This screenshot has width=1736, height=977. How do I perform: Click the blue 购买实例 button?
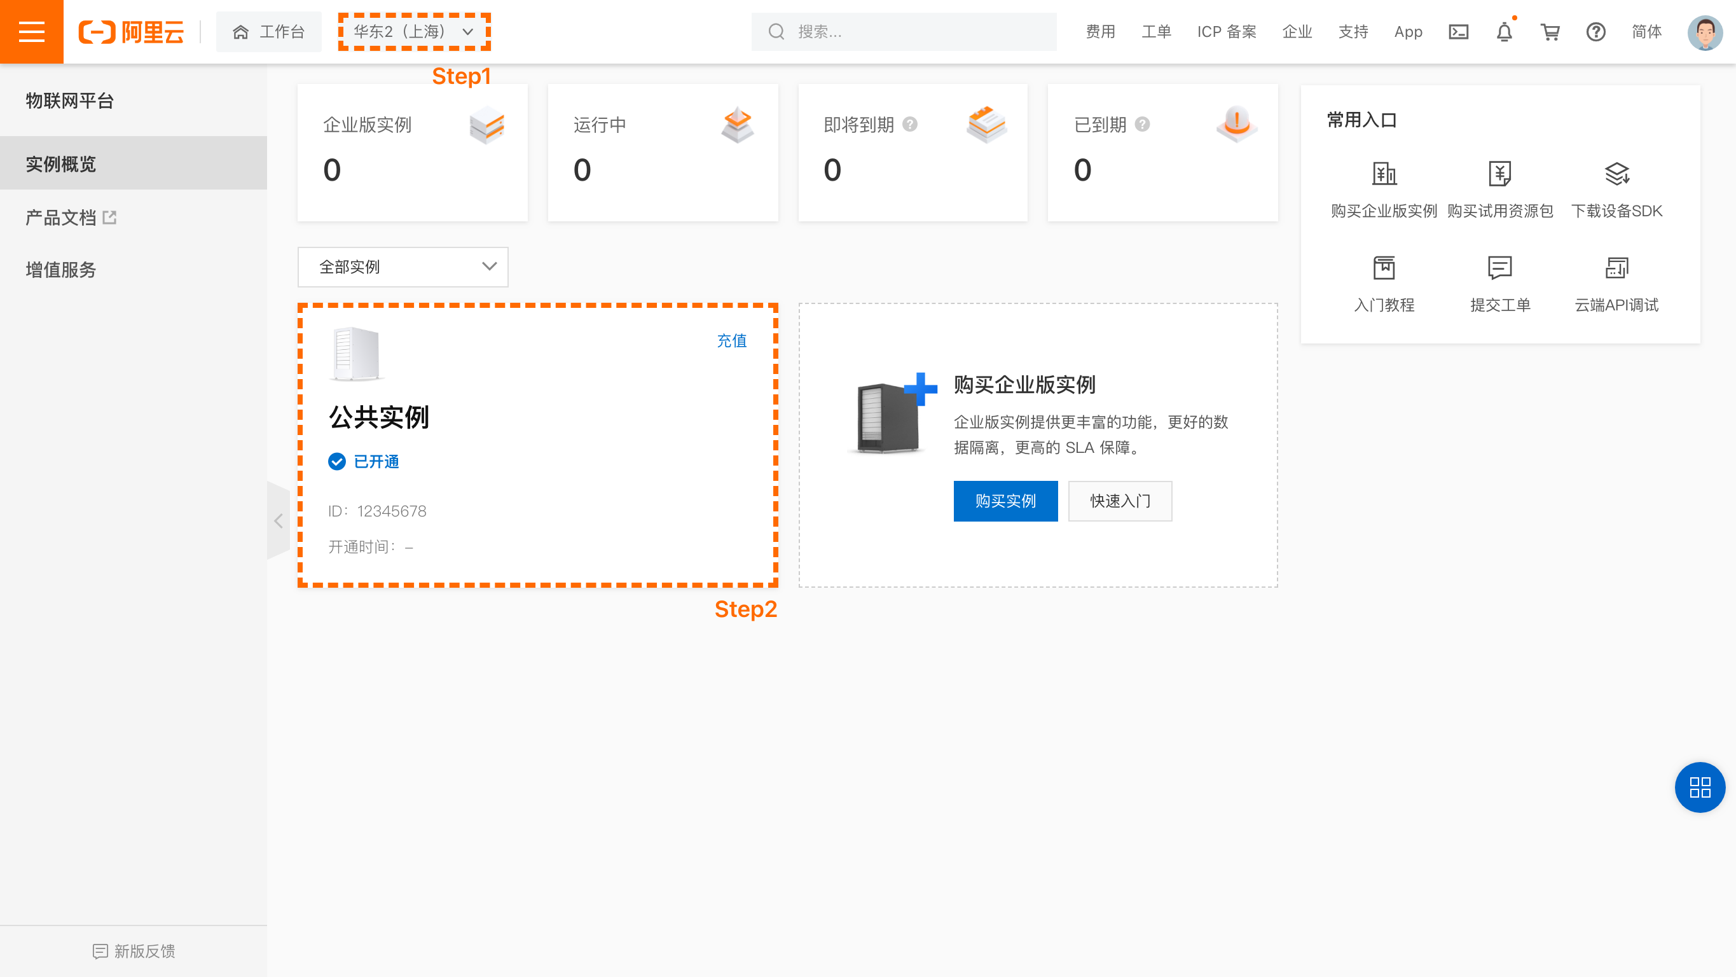tap(1005, 501)
